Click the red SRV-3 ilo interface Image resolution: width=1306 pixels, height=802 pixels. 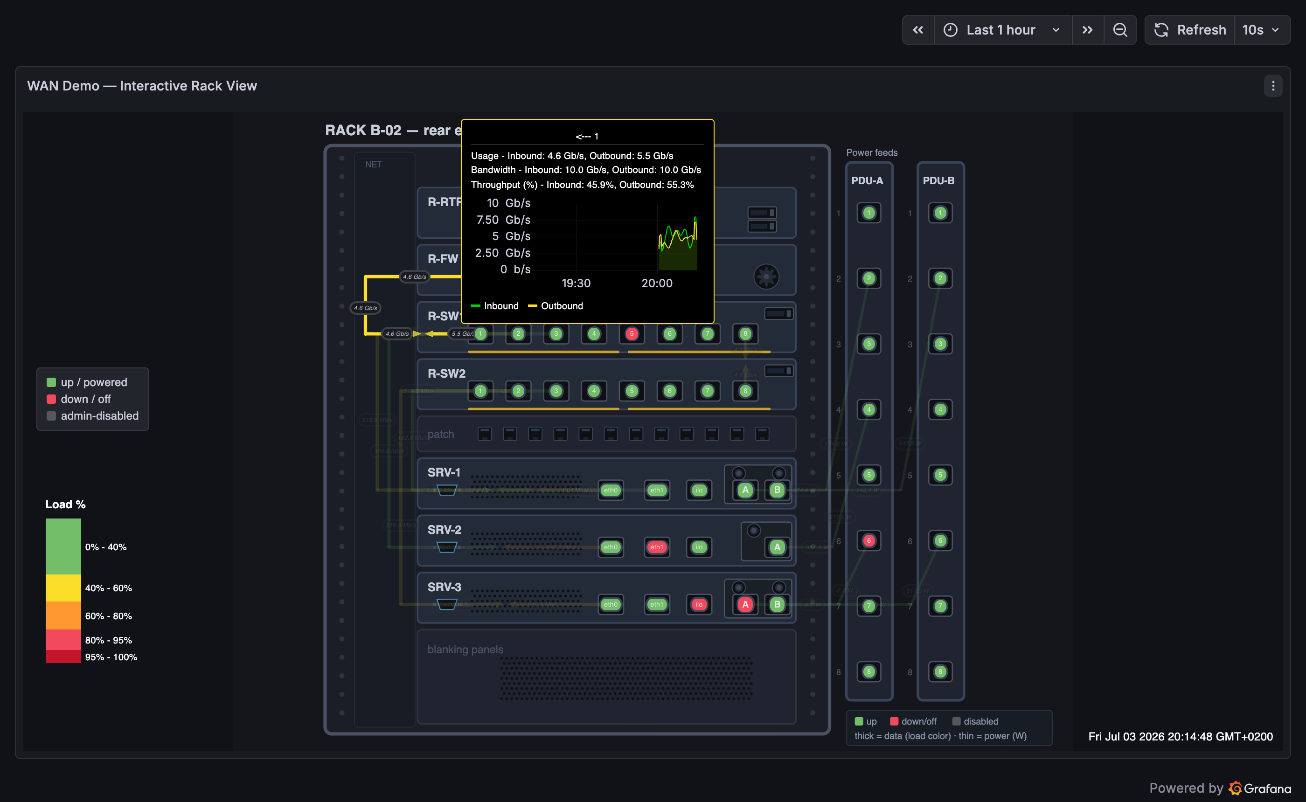pos(699,604)
